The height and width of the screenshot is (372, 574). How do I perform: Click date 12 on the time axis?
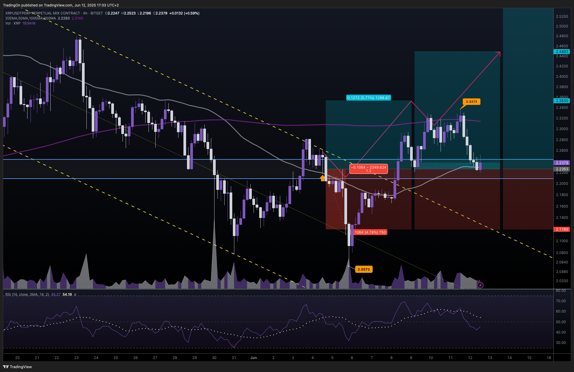(470, 358)
